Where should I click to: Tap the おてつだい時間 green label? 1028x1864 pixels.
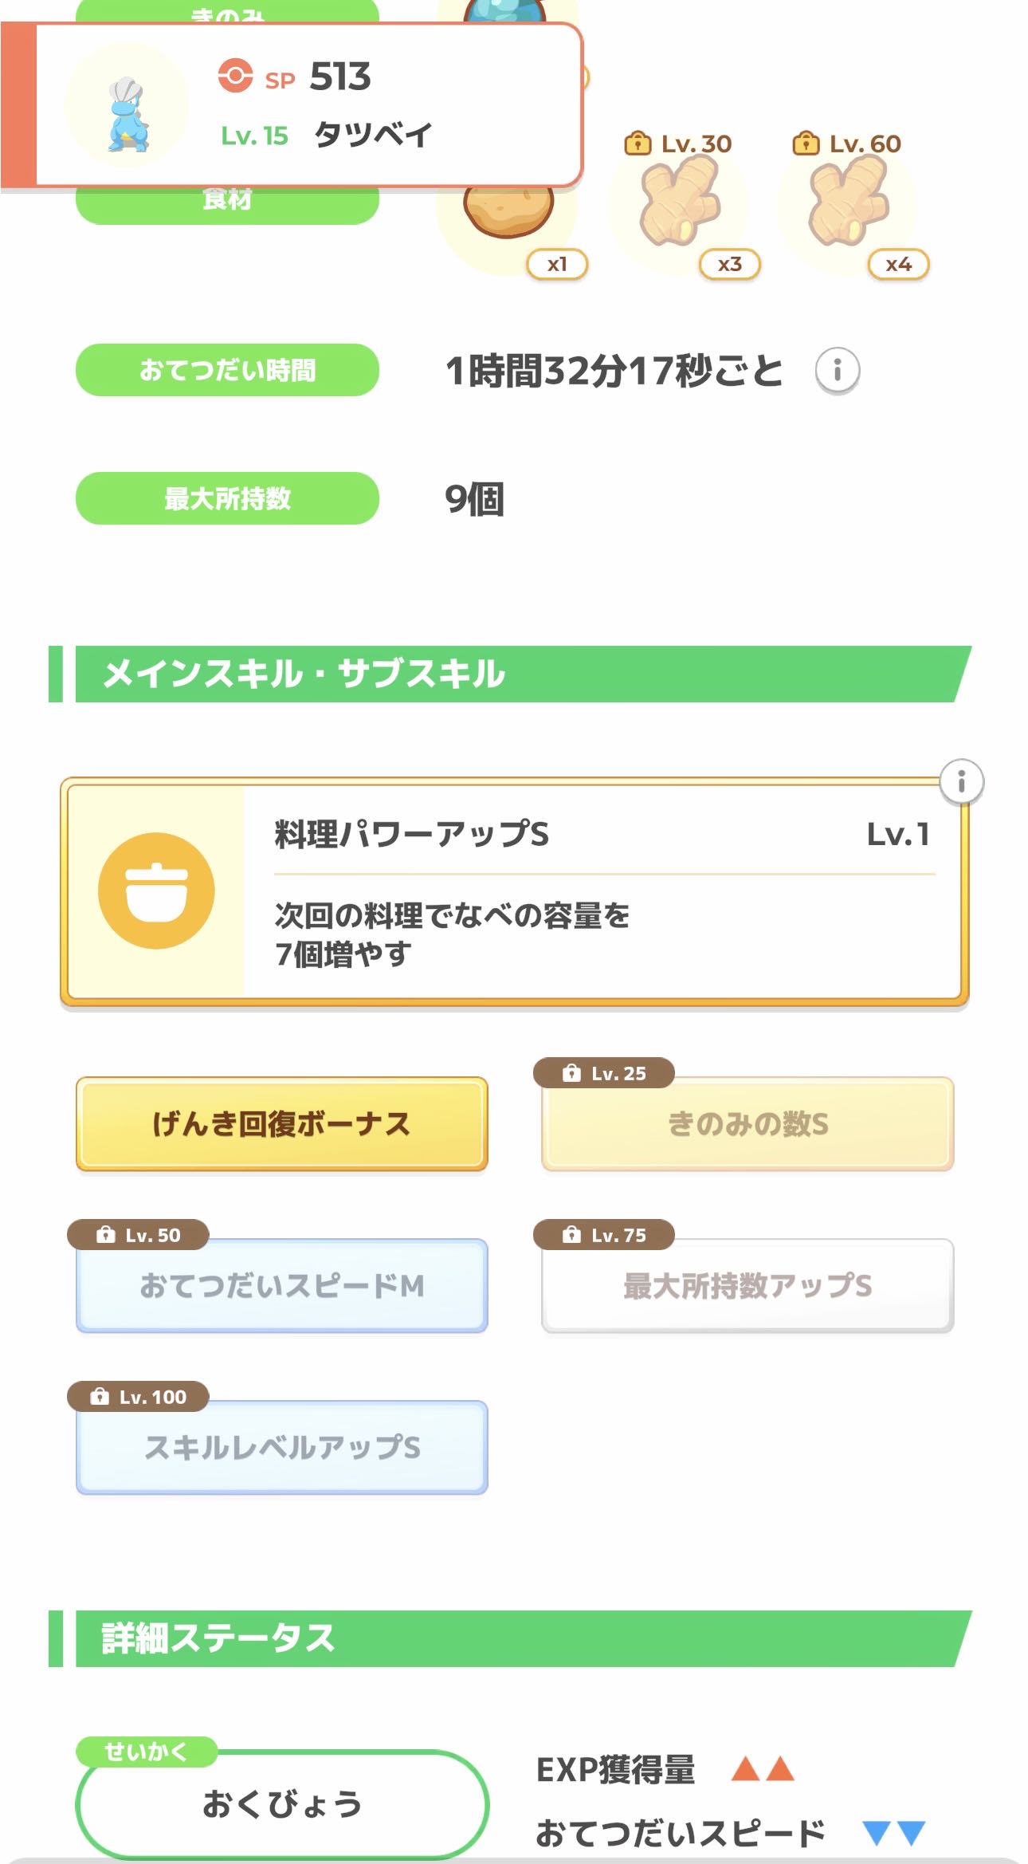click(x=227, y=370)
